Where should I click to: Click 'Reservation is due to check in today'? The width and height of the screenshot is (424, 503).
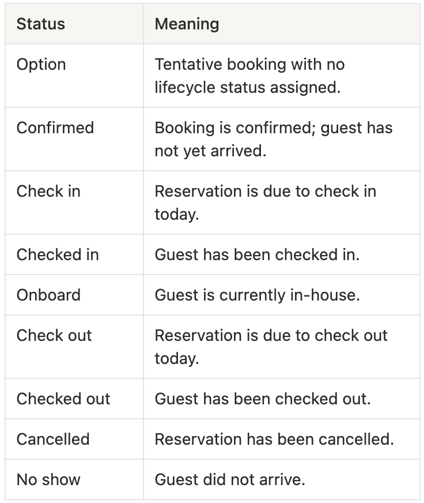pos(266,202)
